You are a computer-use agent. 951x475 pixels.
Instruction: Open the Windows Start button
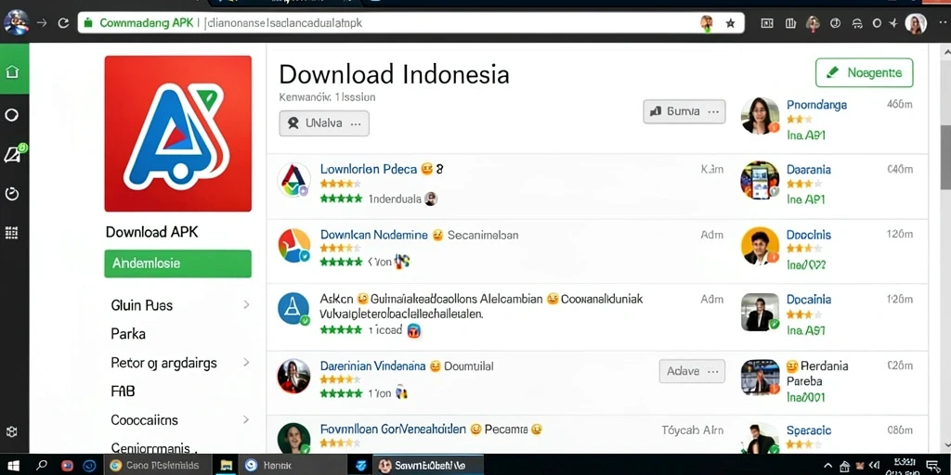13,466
